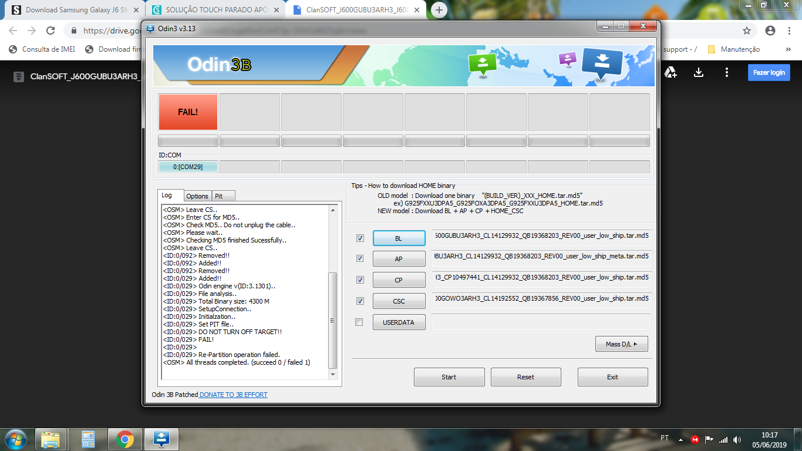
Task: Open the Chrome profile icon
Action: (770, 31)
